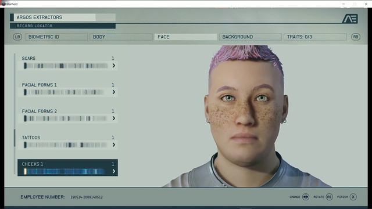
Task: Click the Finish X button icon
Action: (x=353, y=197)
